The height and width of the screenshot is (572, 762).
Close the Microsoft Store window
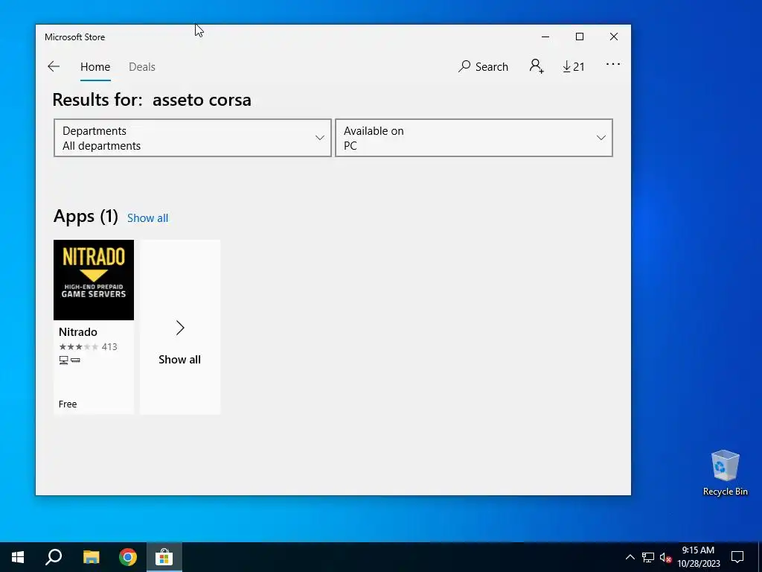click(614, 36)
